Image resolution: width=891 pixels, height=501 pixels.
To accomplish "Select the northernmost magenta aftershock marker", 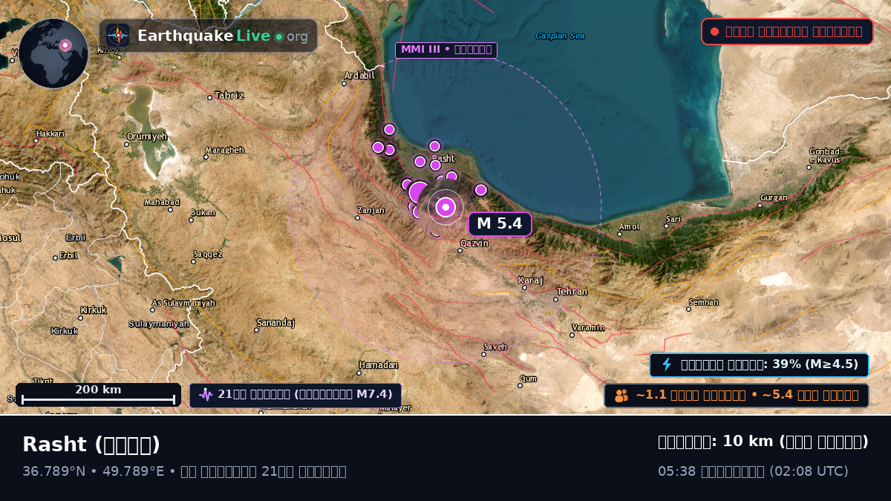I will [389, 129].
